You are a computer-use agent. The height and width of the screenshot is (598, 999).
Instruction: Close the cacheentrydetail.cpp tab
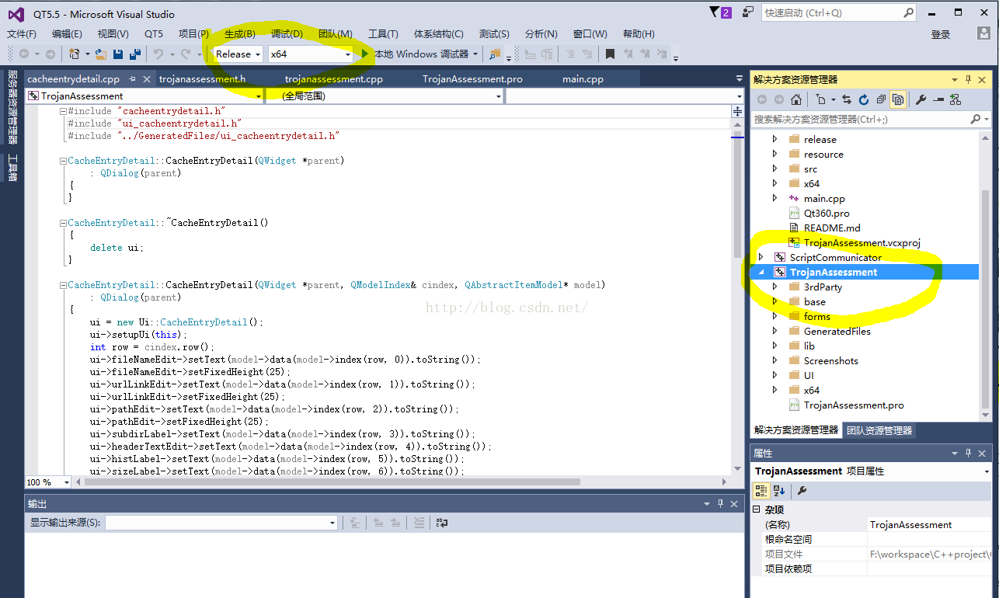pos(146,79)
